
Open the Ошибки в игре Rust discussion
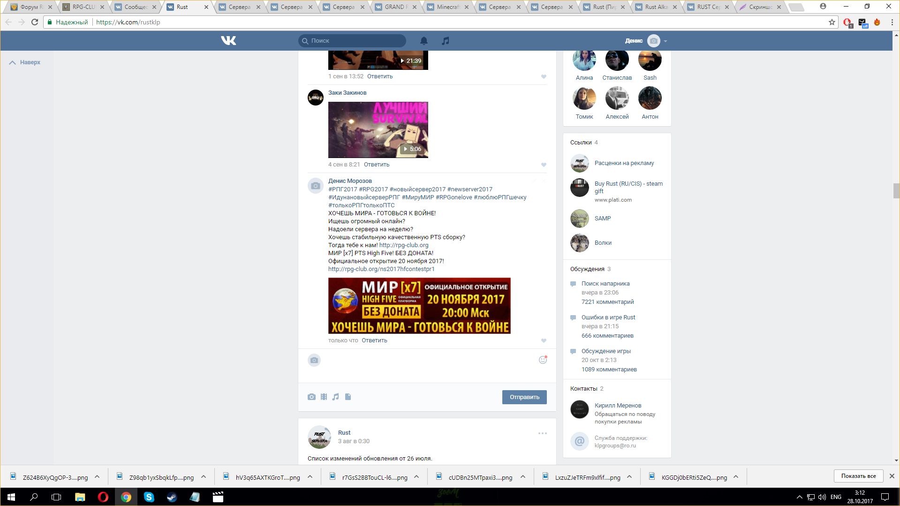pos(608,317)
